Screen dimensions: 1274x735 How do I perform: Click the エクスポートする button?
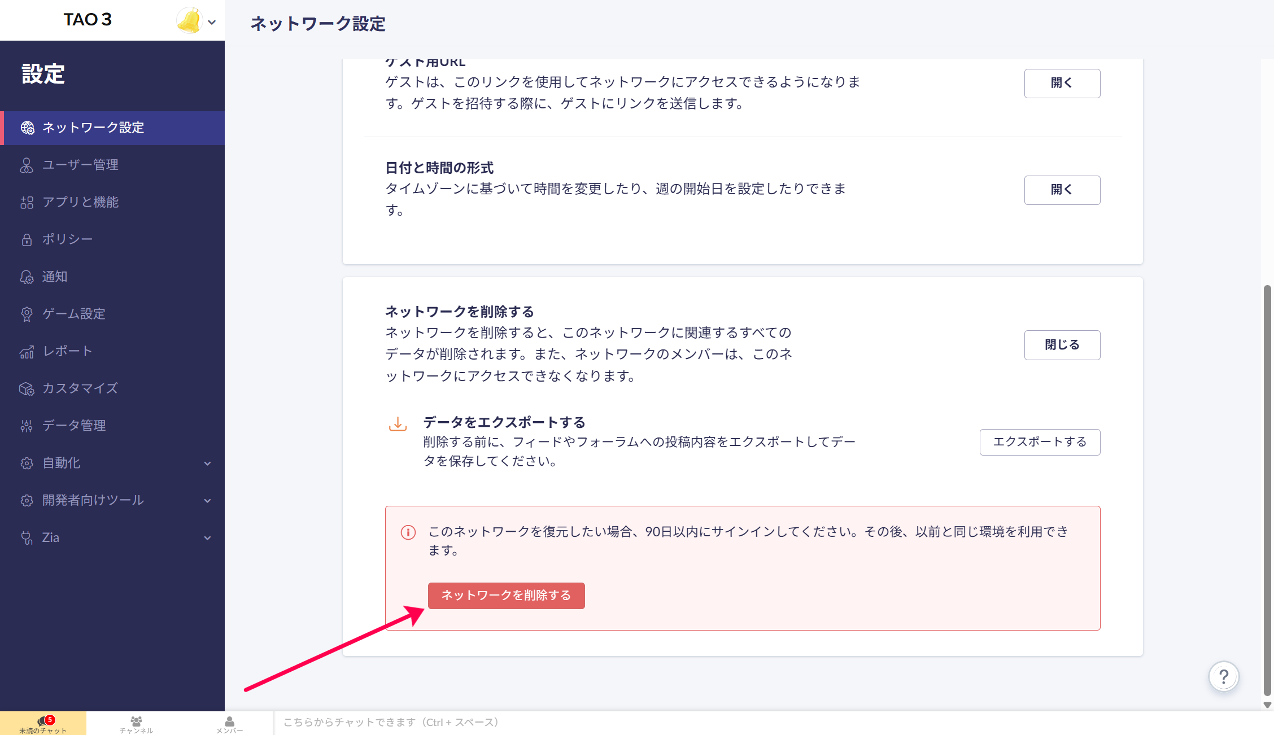coord(1040,442)
